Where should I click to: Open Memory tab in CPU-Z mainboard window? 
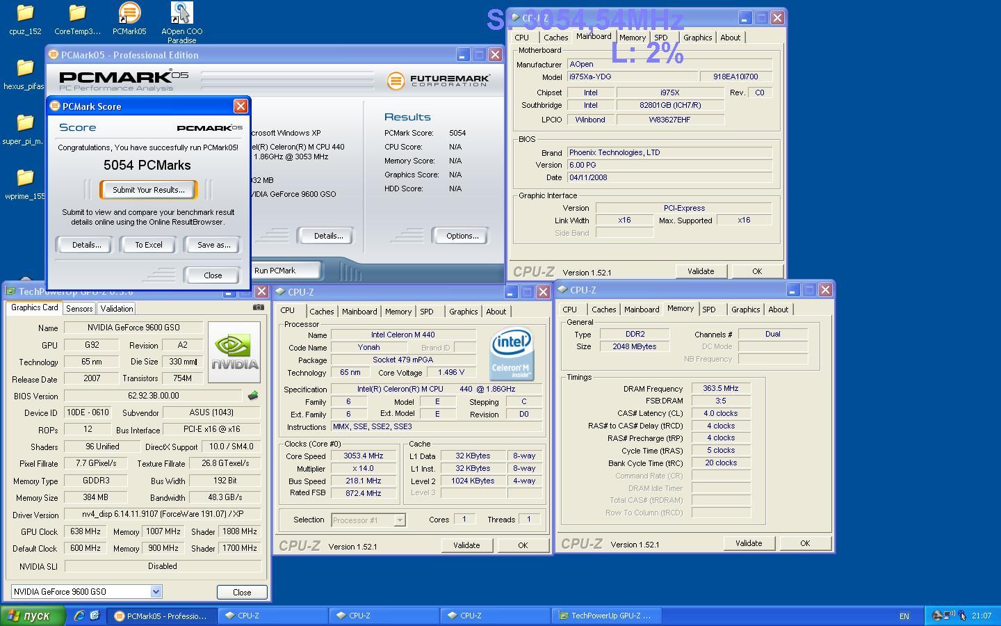point(632,38)
